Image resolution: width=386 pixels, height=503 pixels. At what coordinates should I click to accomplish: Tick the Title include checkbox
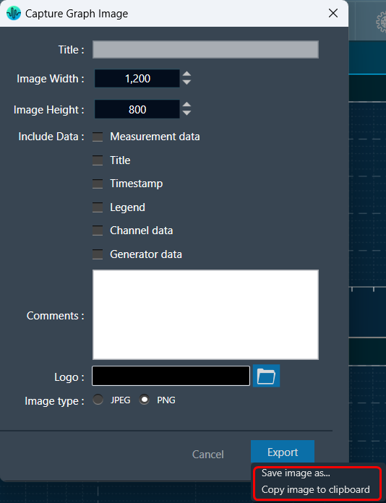98,160
